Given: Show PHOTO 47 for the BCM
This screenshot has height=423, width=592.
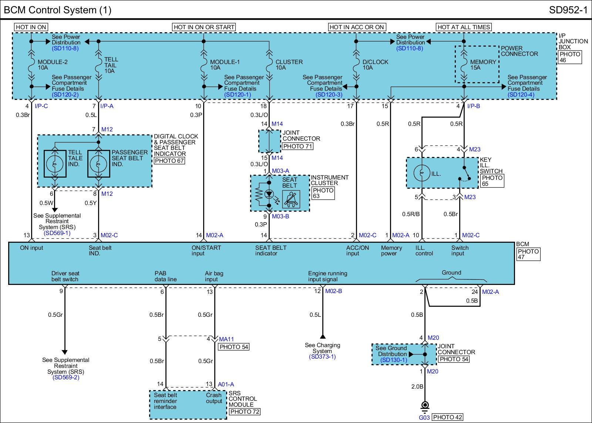Looking at the screenshot, I should tap(528, 254).
